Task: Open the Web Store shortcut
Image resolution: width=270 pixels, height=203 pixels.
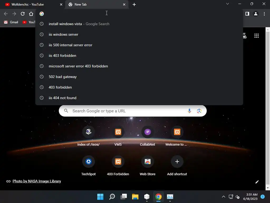Action: [148, 166]
